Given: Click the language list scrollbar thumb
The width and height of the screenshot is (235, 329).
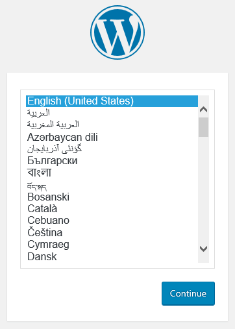Looking at the screenshot, I should [x=203, y=127].
